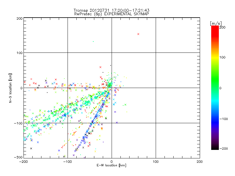The height and width of the screenshot is (176, 235).
Task: Click the y-axis tick label 100
Action: tap(19, 53)
